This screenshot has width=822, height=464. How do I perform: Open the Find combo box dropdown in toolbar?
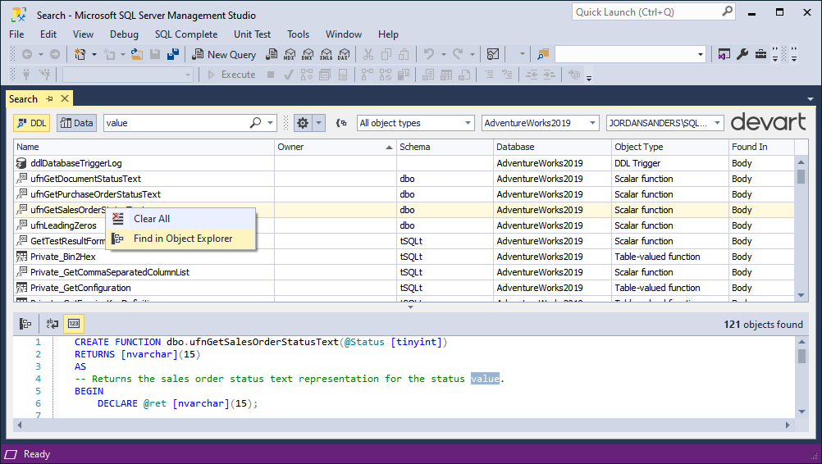click(x=701, y=54)
